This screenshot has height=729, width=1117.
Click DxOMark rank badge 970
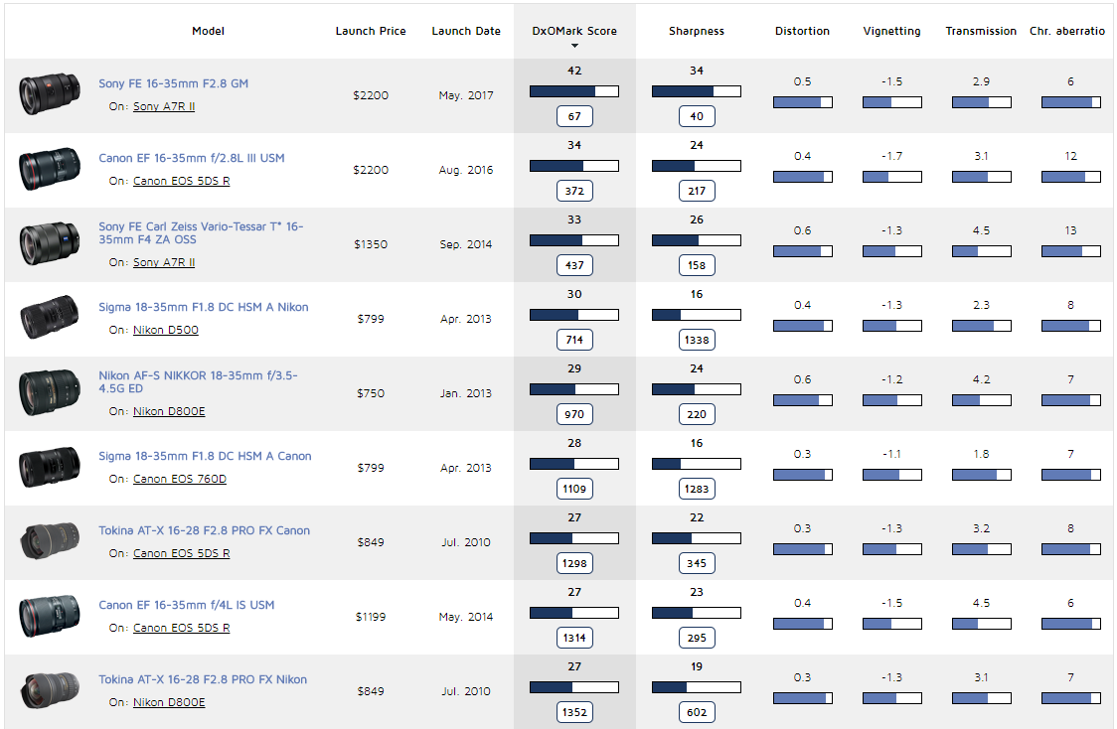(574, 414)
